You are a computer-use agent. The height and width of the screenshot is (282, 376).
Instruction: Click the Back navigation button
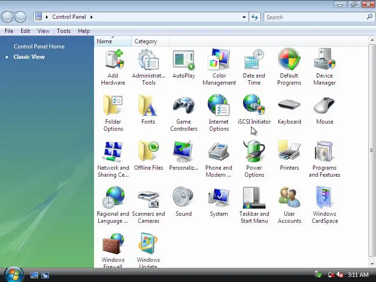click(7, 17)
